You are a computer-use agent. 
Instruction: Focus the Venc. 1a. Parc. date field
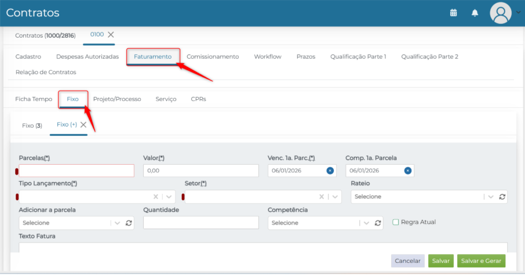302,171
